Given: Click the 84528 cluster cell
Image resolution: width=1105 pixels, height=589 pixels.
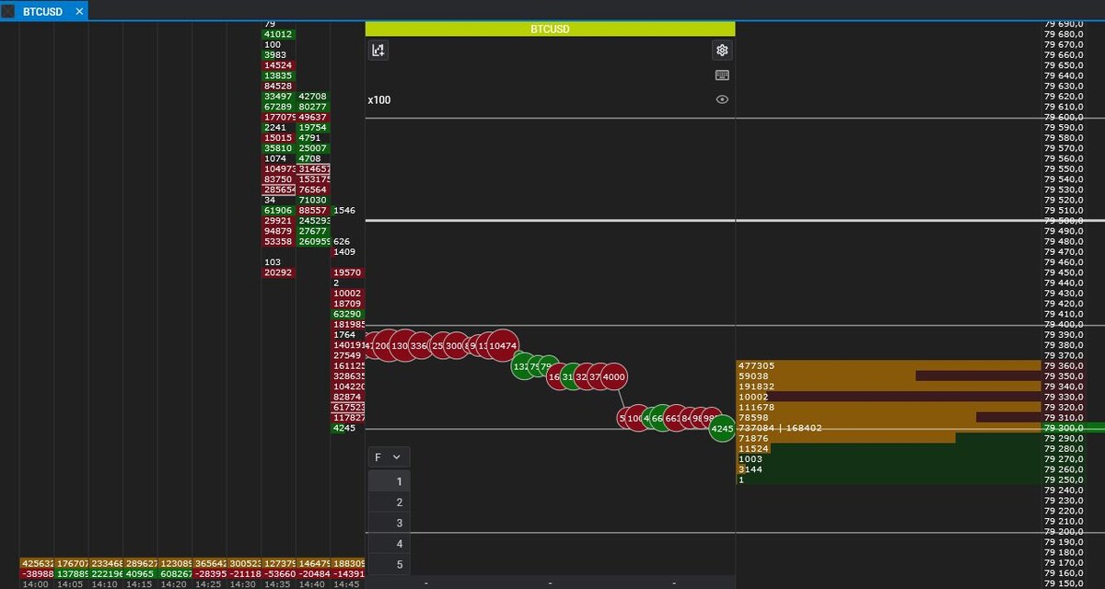Looking at the screenshot, I should tap(278, 86).
